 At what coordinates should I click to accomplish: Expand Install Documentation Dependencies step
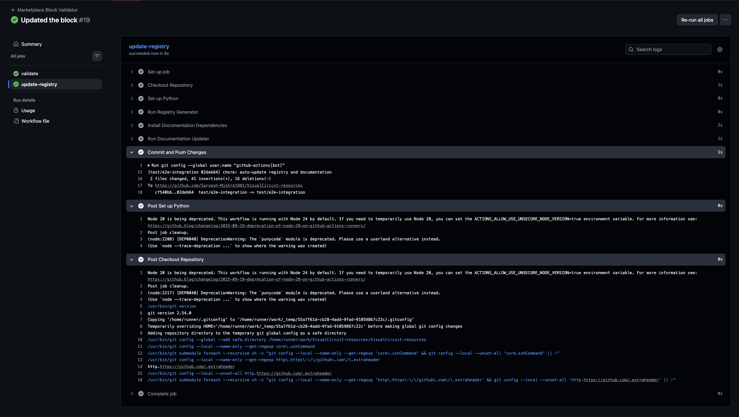(x=426, y=125)
